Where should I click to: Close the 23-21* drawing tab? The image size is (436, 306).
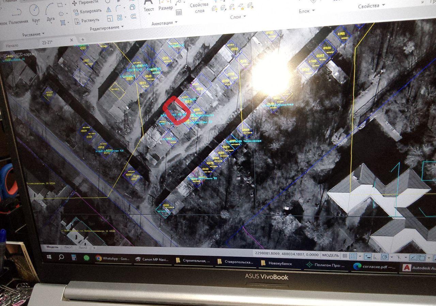[72, 40]
